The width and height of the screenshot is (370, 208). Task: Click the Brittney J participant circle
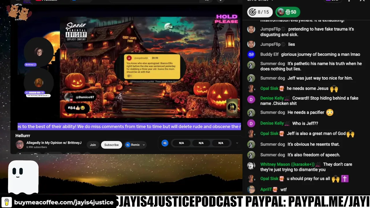tap(39, 52)
